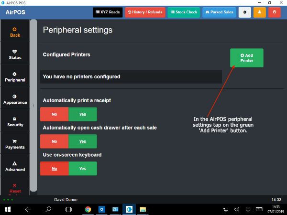Open the Mail app taskbar icon
The height and width of the screenshot is (215, 287).
[115, 209]
